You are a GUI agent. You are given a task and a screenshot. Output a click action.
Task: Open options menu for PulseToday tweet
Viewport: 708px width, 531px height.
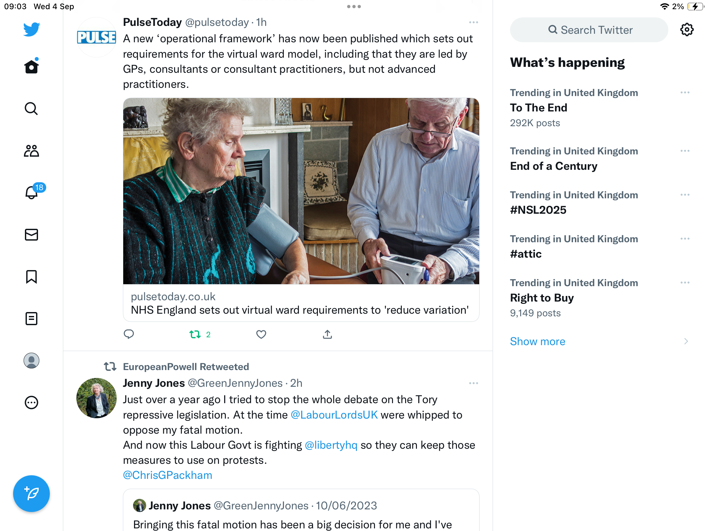[x=474, y=22]
